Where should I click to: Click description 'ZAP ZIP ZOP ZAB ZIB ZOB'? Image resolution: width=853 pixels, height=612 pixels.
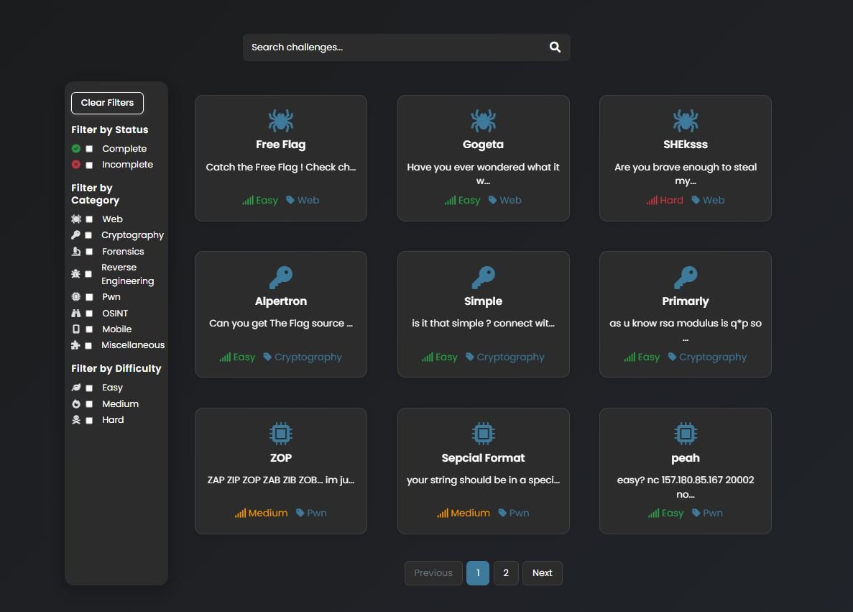coord(265,480)
